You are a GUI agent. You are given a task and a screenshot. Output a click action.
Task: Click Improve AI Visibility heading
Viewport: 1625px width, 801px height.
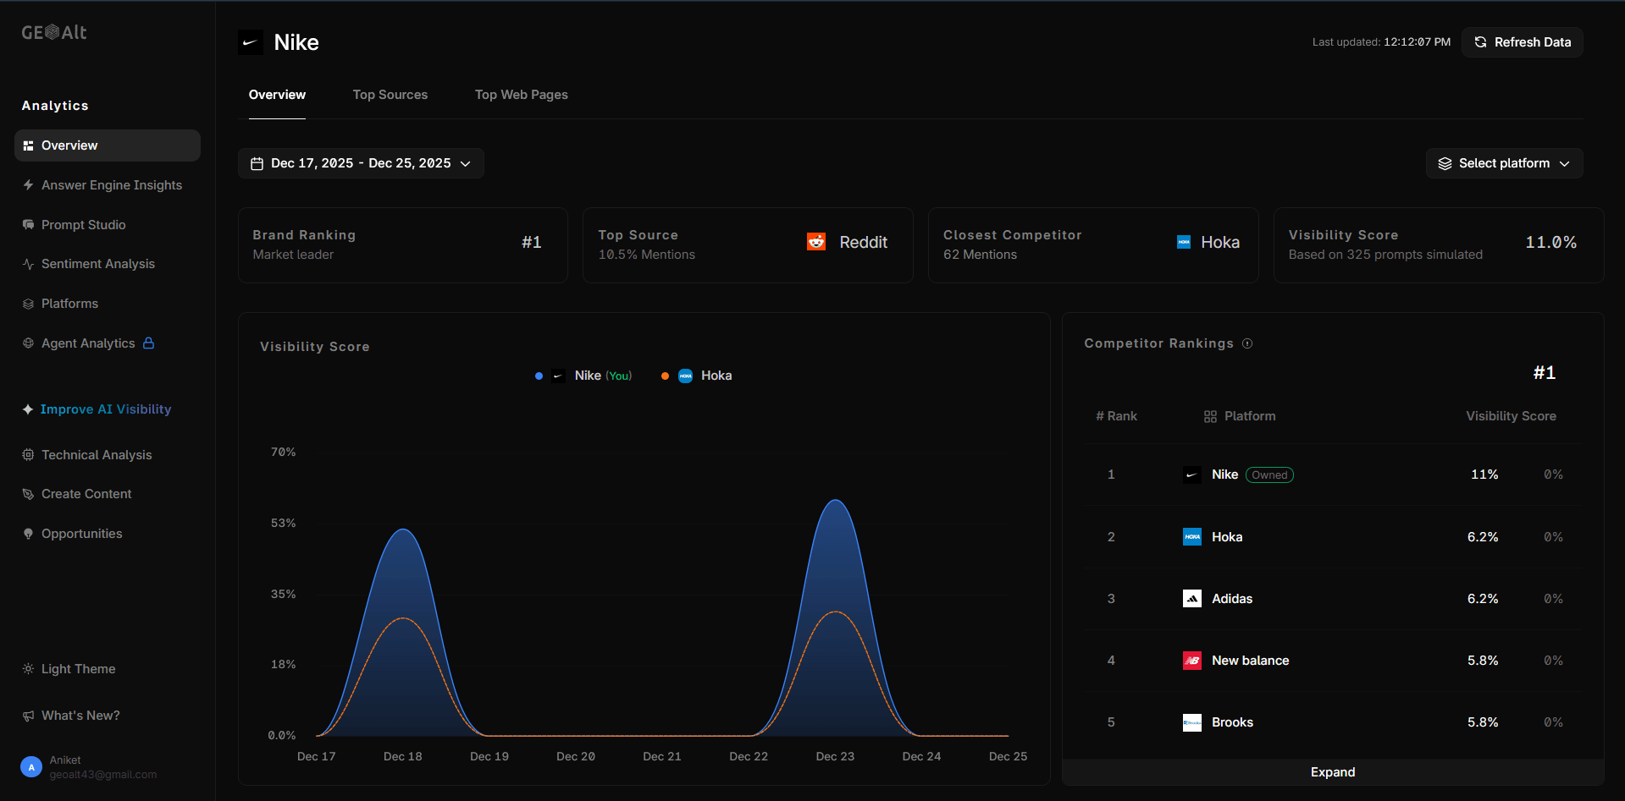point(106,409)
